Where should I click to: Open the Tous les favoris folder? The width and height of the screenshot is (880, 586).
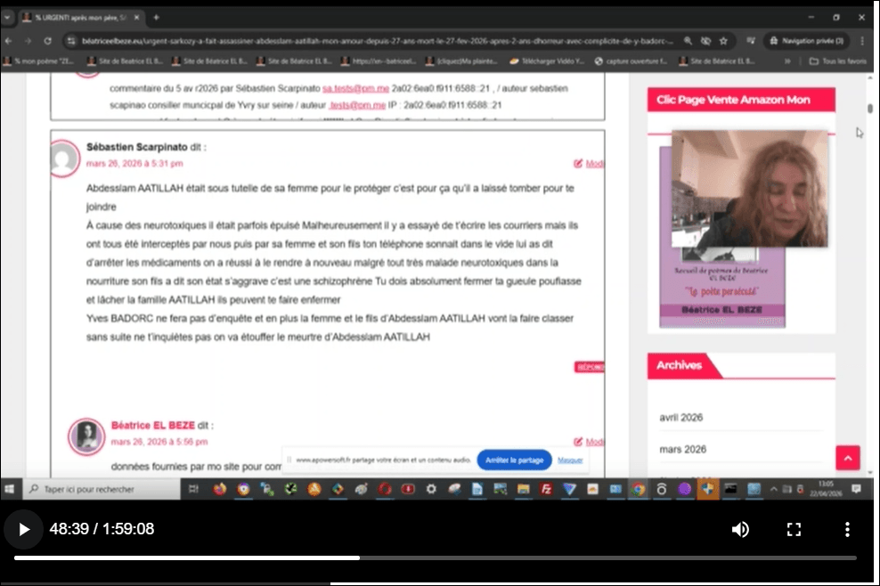coord(838,61)
